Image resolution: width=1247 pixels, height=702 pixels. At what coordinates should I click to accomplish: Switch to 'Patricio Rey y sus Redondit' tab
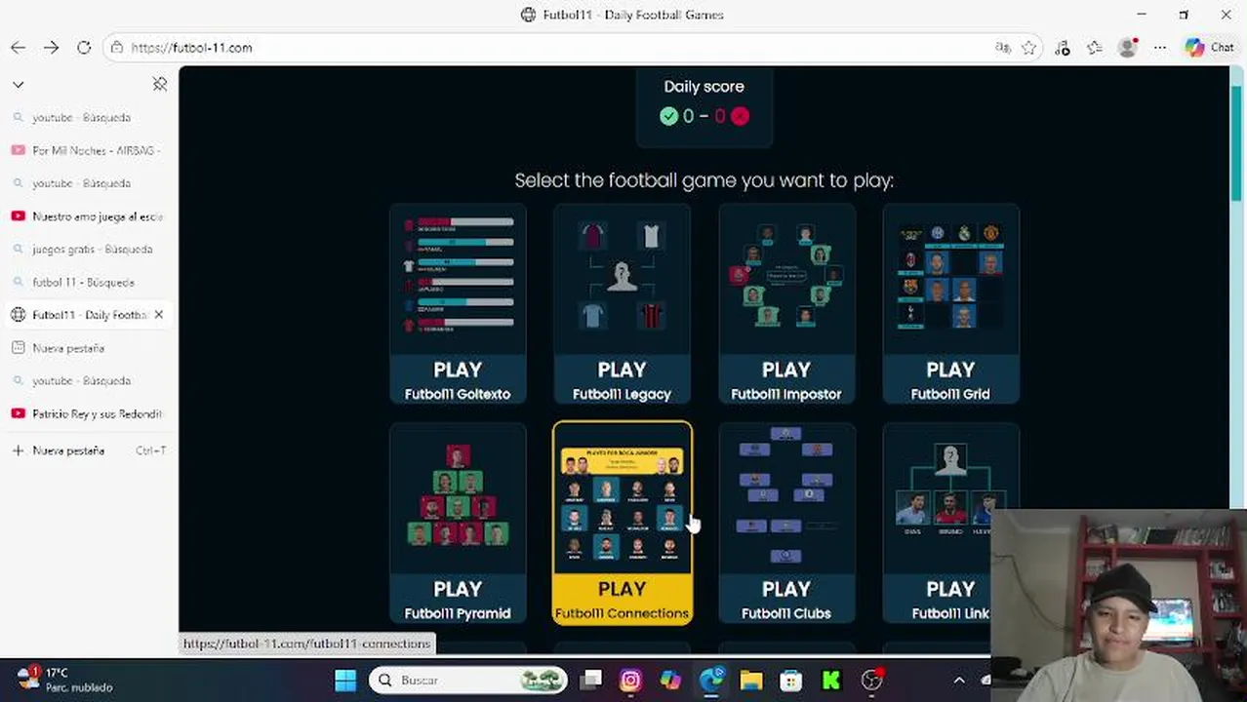(89, 414)
